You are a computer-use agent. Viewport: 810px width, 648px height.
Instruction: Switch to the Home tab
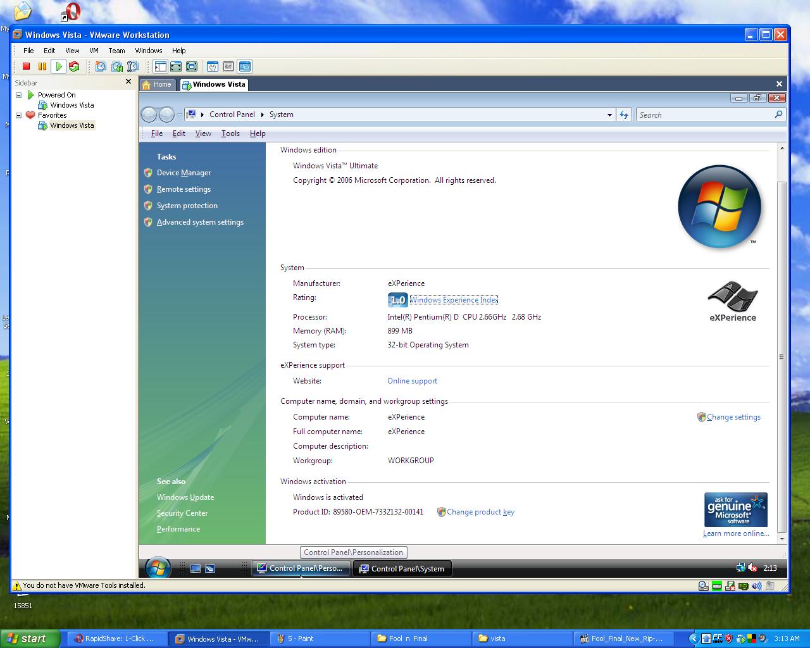click(x=157, y=84)
